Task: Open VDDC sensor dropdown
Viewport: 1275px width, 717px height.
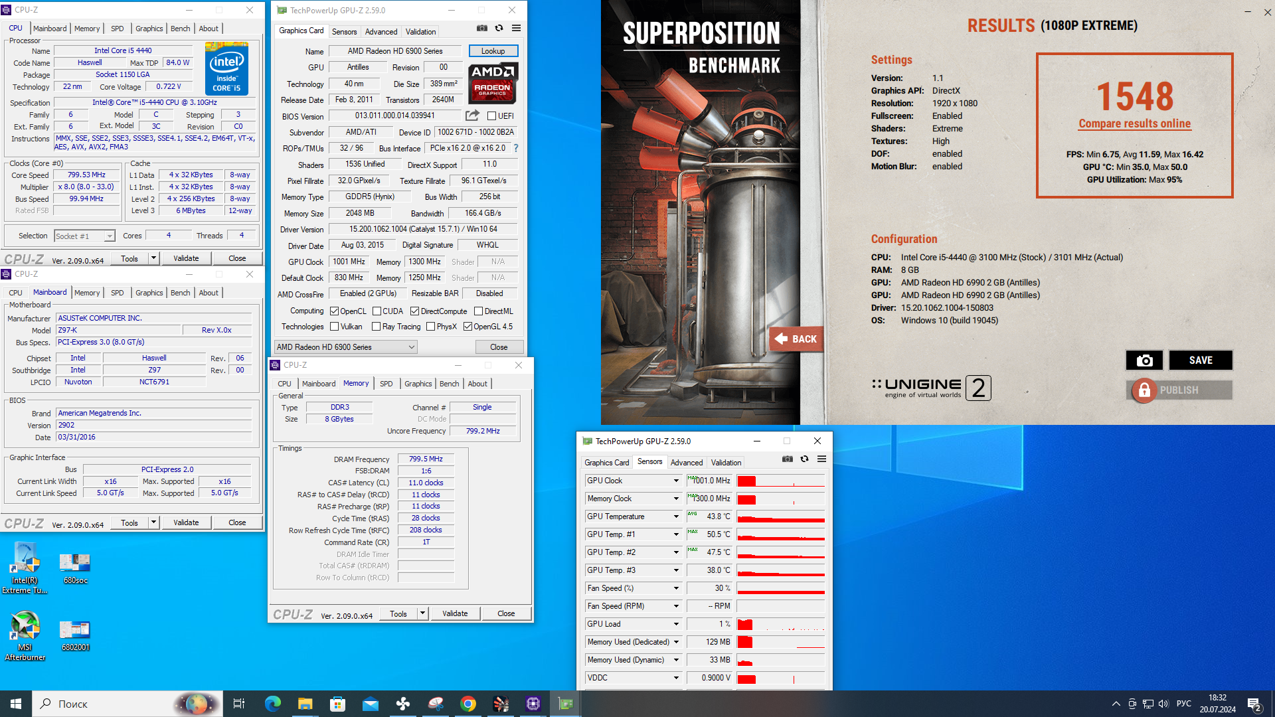Action: tap(676, 678)
